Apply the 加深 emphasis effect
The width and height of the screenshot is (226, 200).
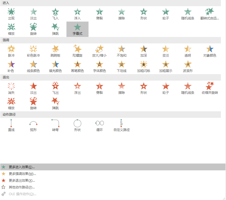(144, 51)
